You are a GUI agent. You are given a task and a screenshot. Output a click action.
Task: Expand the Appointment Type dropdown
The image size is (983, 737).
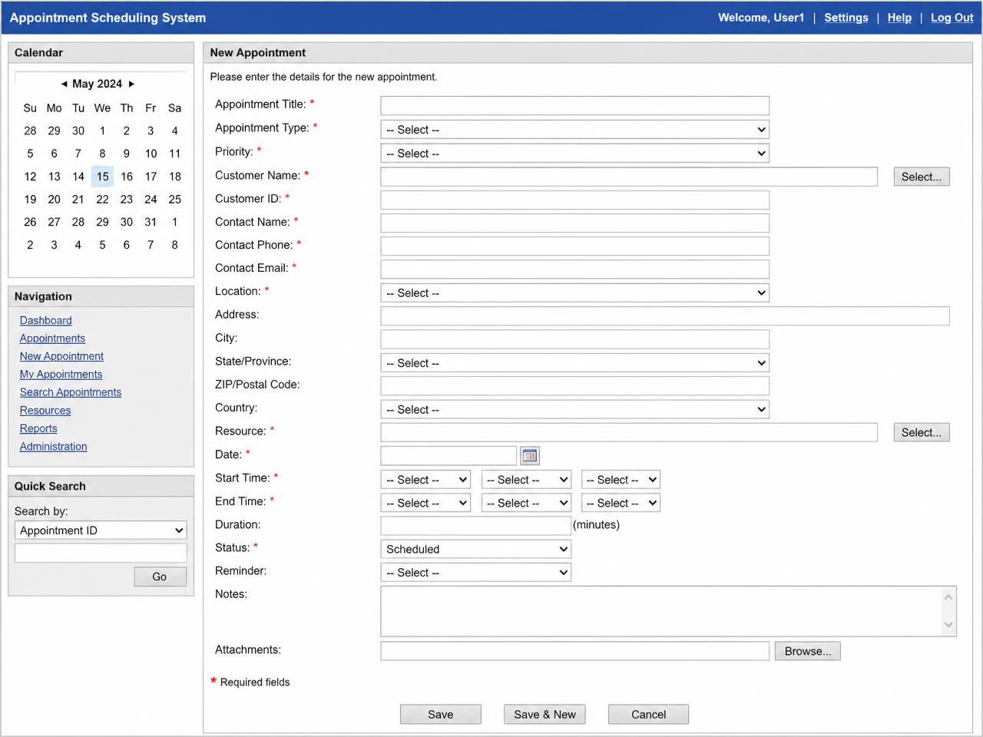click(574, 130)
